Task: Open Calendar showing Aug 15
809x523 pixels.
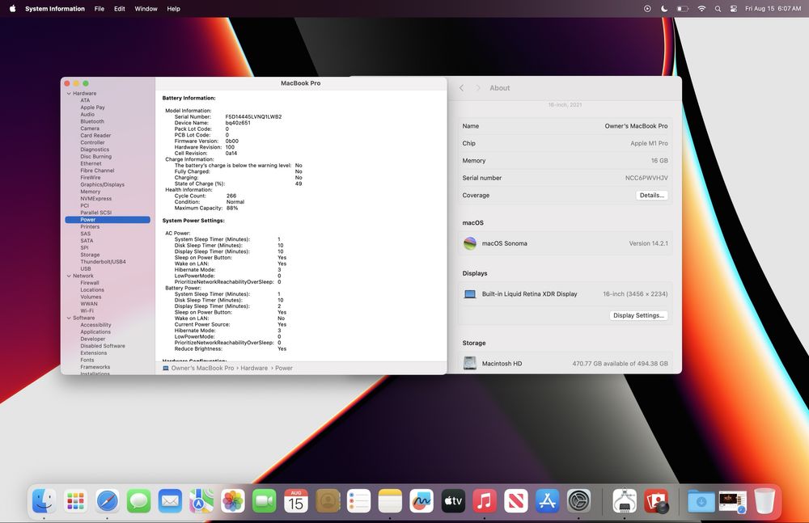Action: (x=295, y=501)
